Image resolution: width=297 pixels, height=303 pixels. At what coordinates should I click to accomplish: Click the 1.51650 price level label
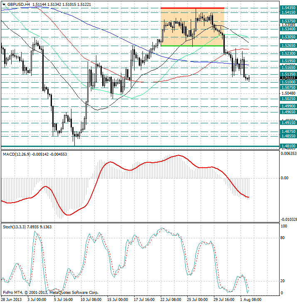(288, 67)
